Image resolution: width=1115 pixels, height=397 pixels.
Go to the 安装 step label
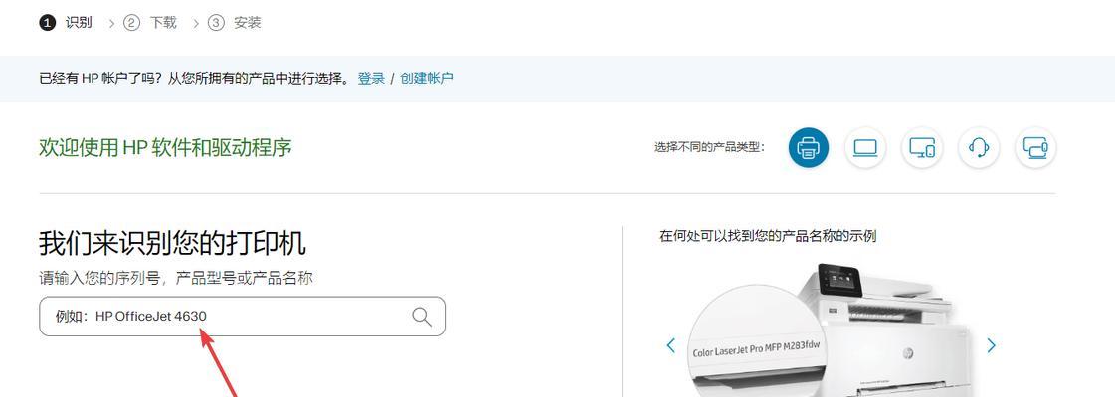(x=248, y=23)
